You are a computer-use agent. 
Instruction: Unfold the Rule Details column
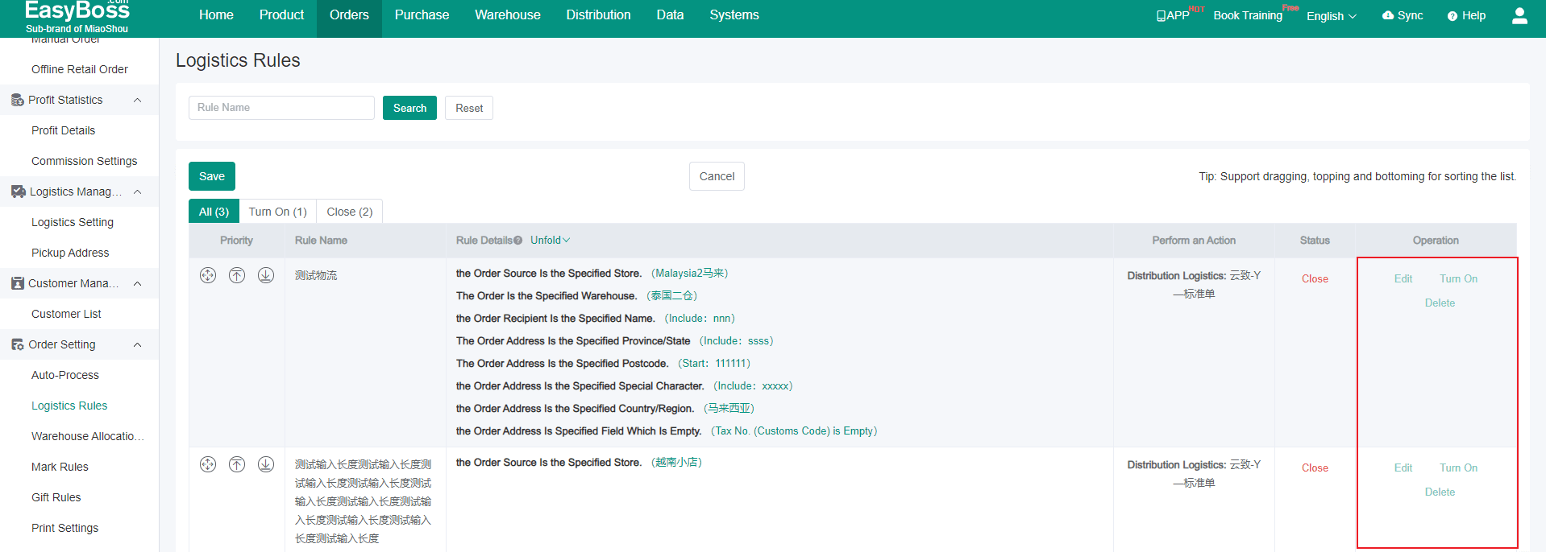click(x=551, y=241)
